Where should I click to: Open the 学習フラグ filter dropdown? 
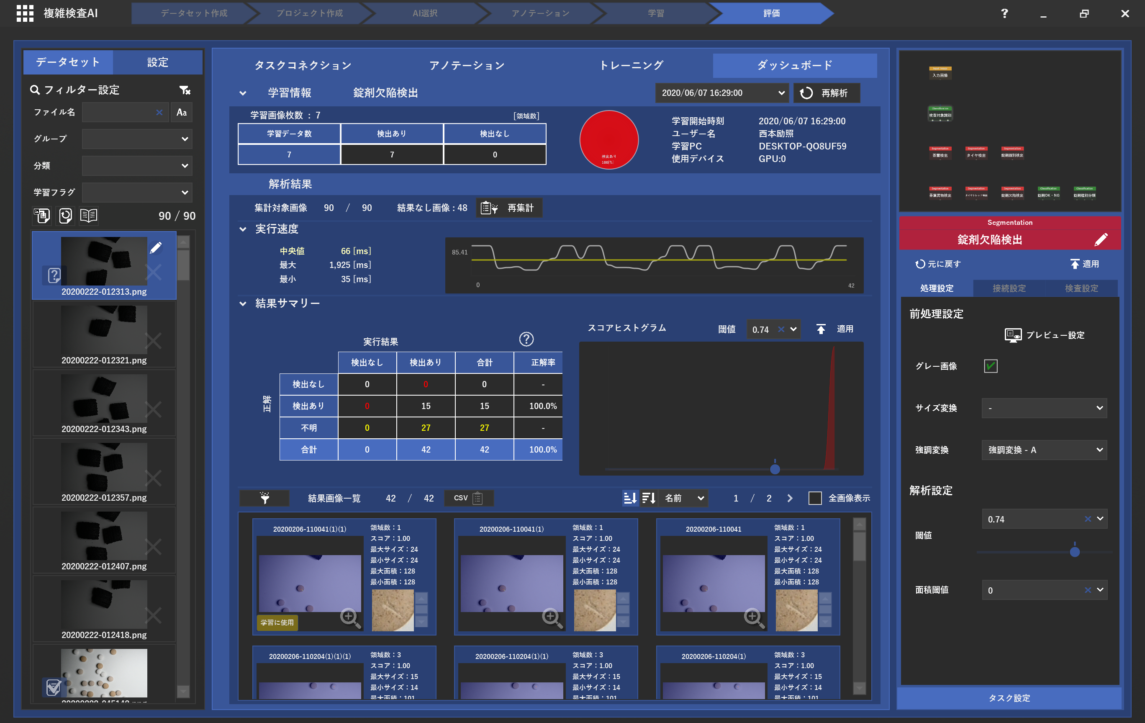137,192
